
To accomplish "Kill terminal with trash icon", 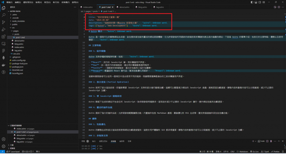I will (271, 141).
